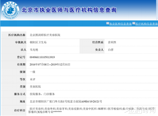Click person in charge 白晋

111,50
